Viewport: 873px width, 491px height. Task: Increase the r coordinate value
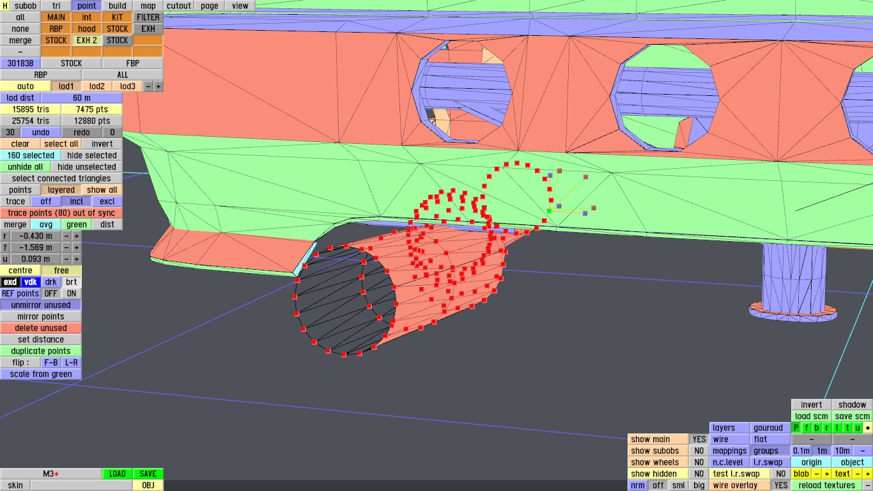[x=77, y=236]
